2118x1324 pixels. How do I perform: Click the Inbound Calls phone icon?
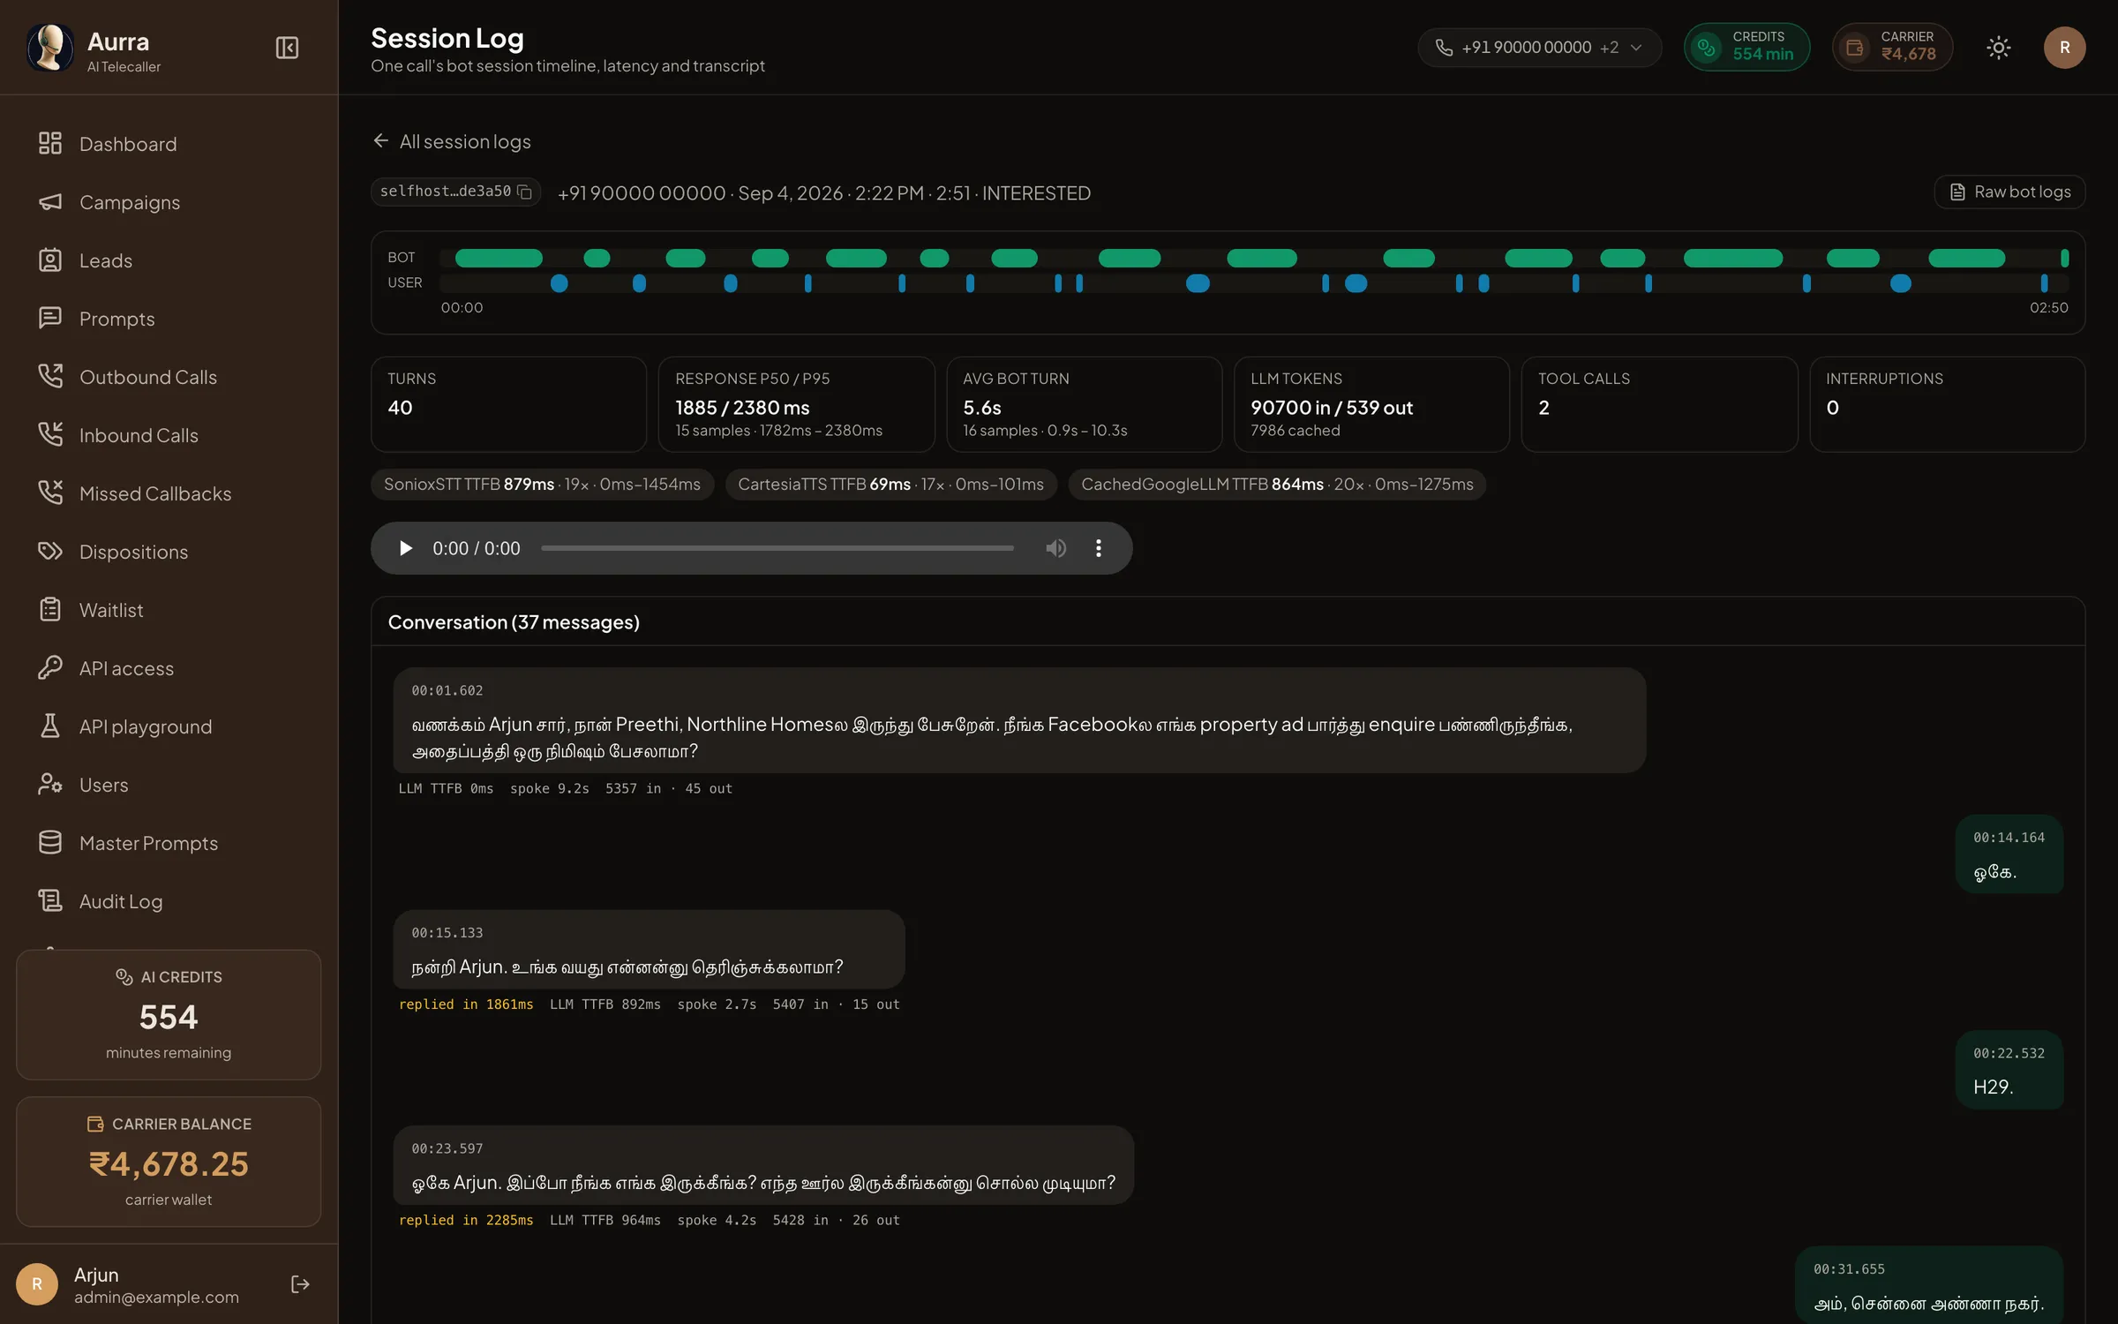pyautogui.click(x=50, y=434)
